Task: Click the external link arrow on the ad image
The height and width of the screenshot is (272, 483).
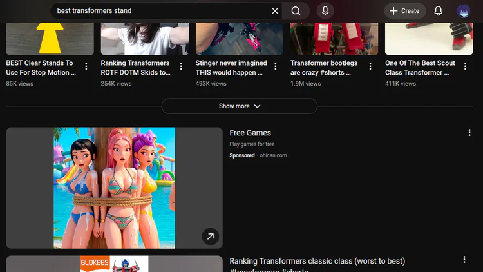Action: coord(211,237)
